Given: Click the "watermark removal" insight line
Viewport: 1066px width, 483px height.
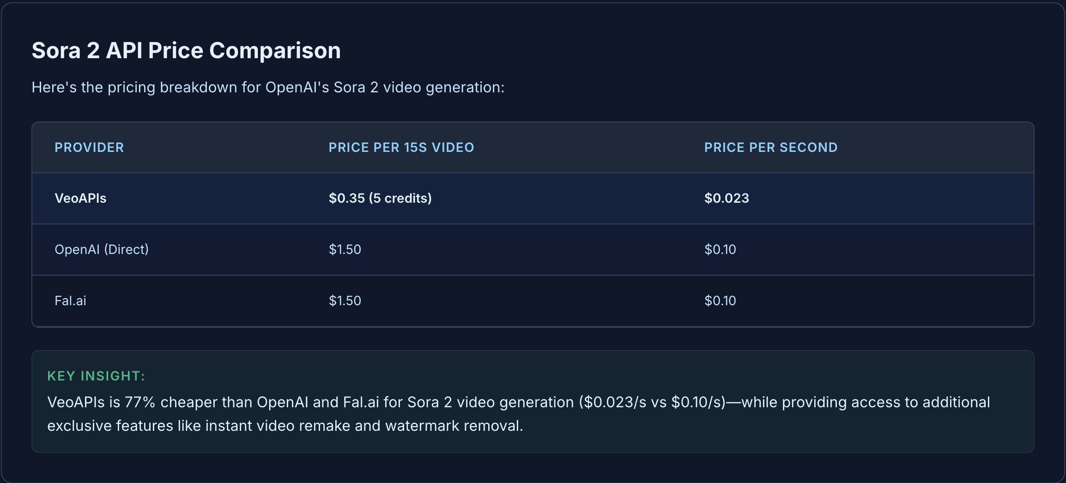Looking at the screenshot, I should [454, 426].
